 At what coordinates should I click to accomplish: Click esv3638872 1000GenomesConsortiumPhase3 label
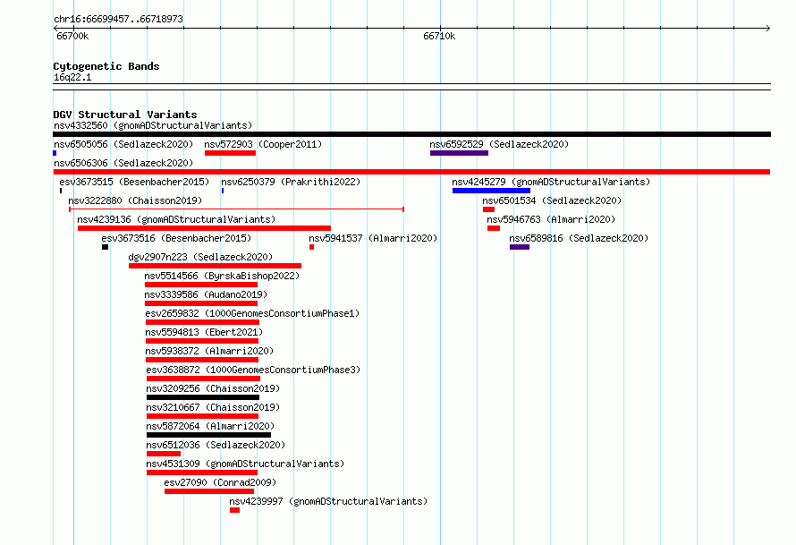click(253, 370)
